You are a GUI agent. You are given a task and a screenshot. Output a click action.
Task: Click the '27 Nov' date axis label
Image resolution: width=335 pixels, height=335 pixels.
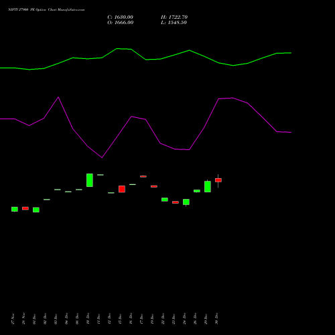[13, 319]
